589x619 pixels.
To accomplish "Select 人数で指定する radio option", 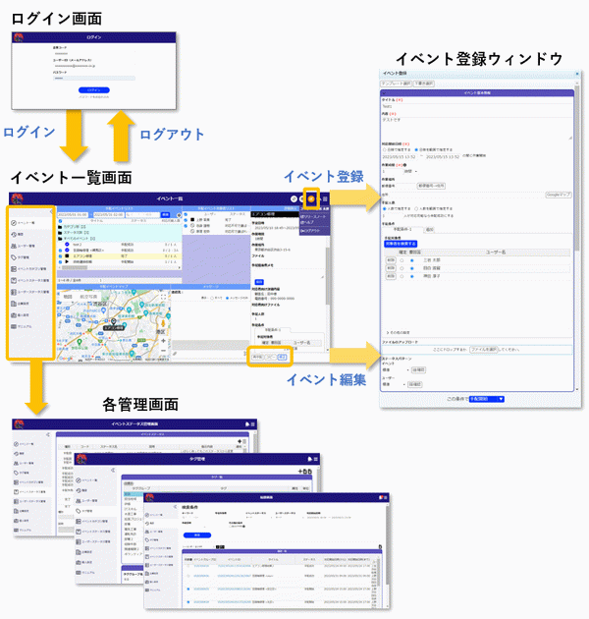I will (x=384, y=208).
